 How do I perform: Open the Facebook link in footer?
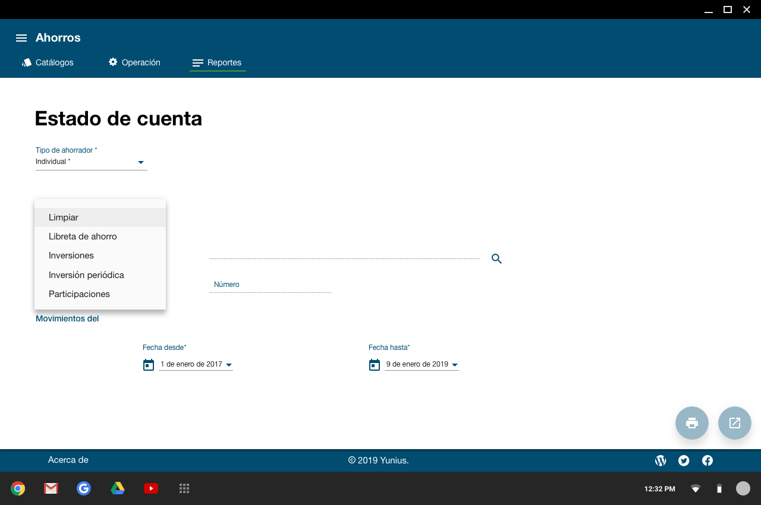pyautogui.click(x=707, y=460)
